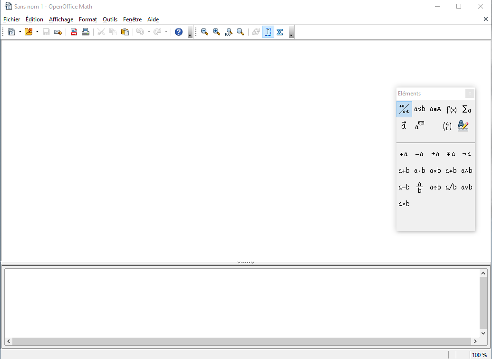Image resolution: width=492 pixels, height=359 pixels.
Task: Toggle the Operators category (Σa)
Action: 467,109
